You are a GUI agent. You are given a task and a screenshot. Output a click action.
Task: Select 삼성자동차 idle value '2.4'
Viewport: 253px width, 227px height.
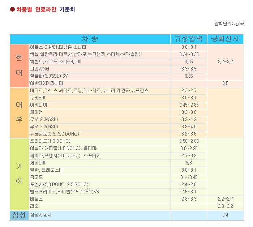click(x=225, y=215)
